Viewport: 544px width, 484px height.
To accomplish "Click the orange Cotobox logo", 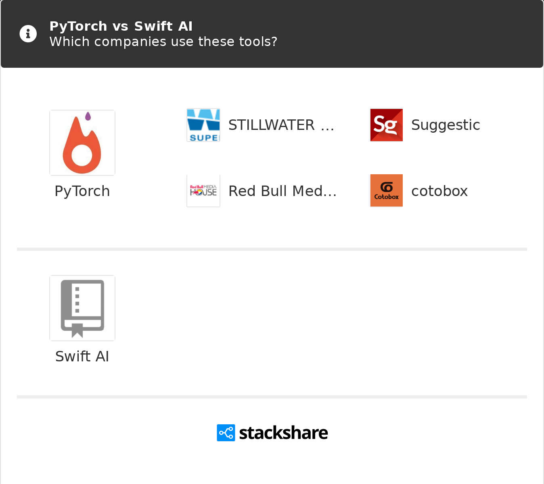I will point(386,191).
